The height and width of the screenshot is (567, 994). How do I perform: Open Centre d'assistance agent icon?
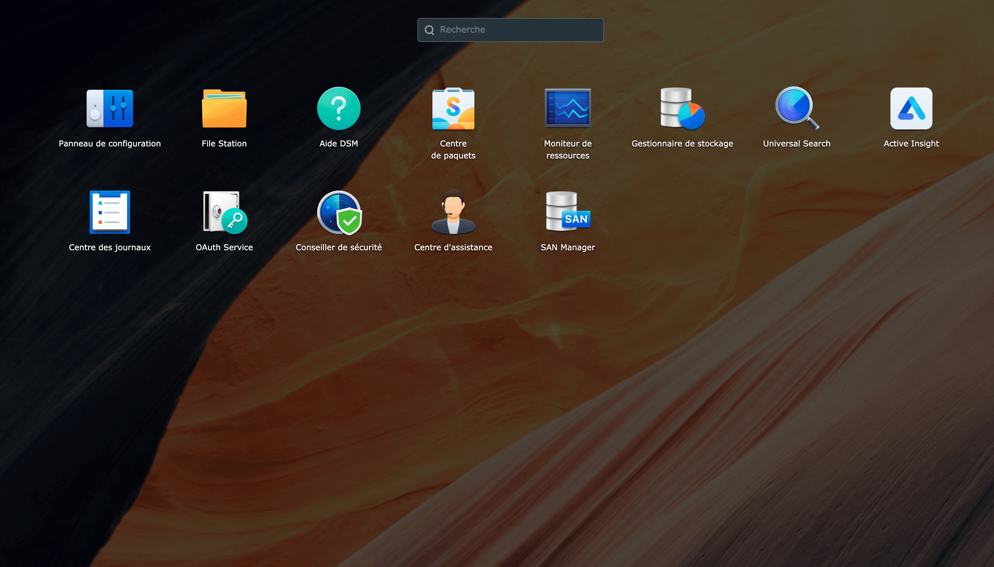click(x=453, y=212)
